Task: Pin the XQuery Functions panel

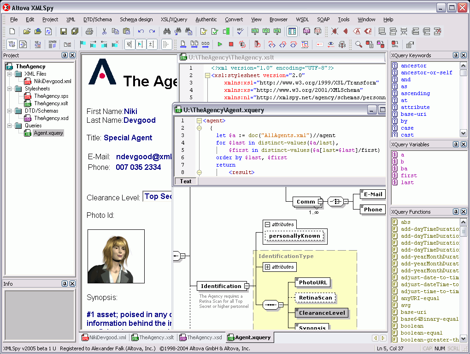Action: click(456, 212)
